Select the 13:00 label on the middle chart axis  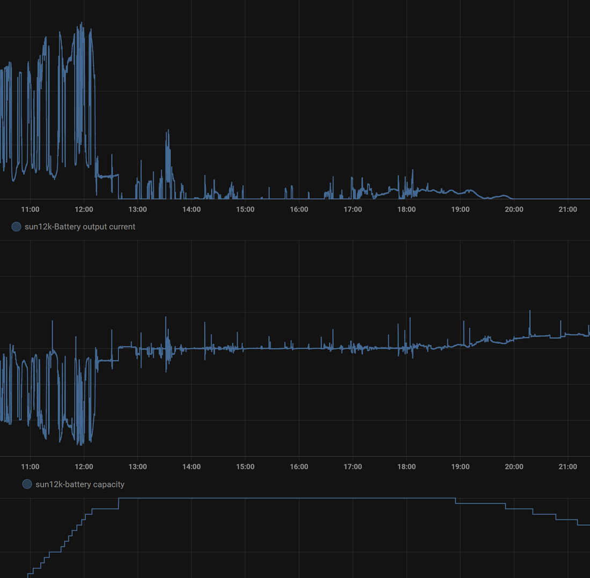pyautogui.click(x=138, y=467)
